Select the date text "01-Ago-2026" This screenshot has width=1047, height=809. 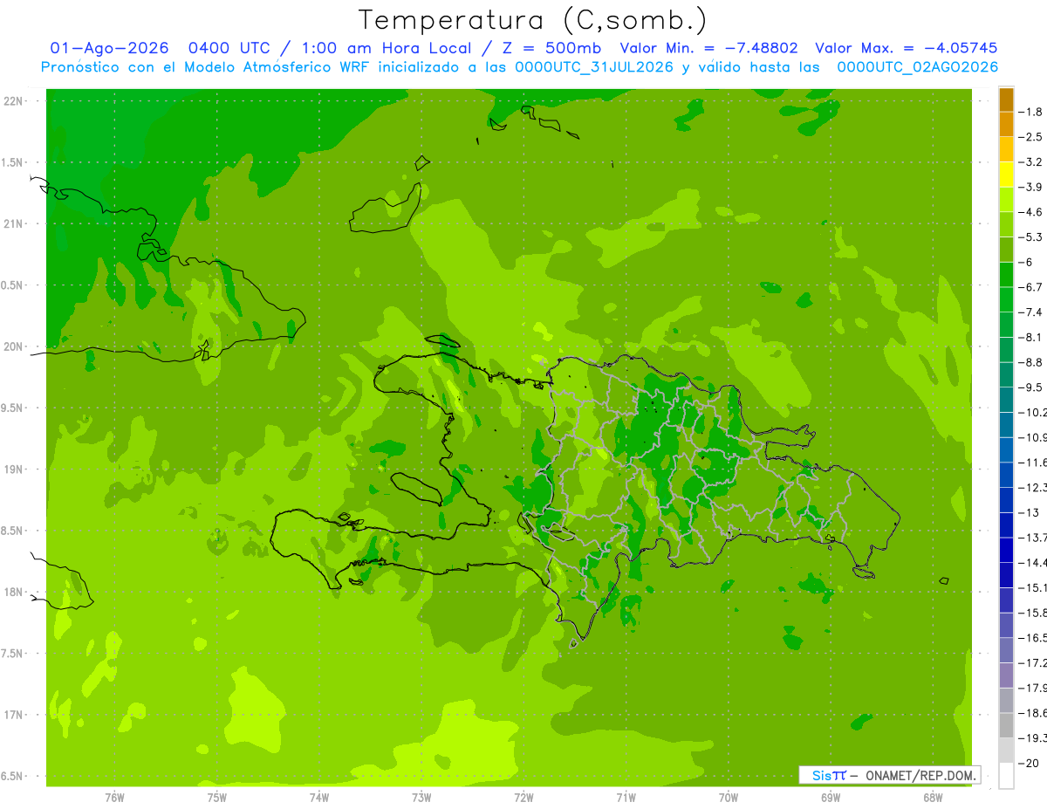(x=110, y=48)
